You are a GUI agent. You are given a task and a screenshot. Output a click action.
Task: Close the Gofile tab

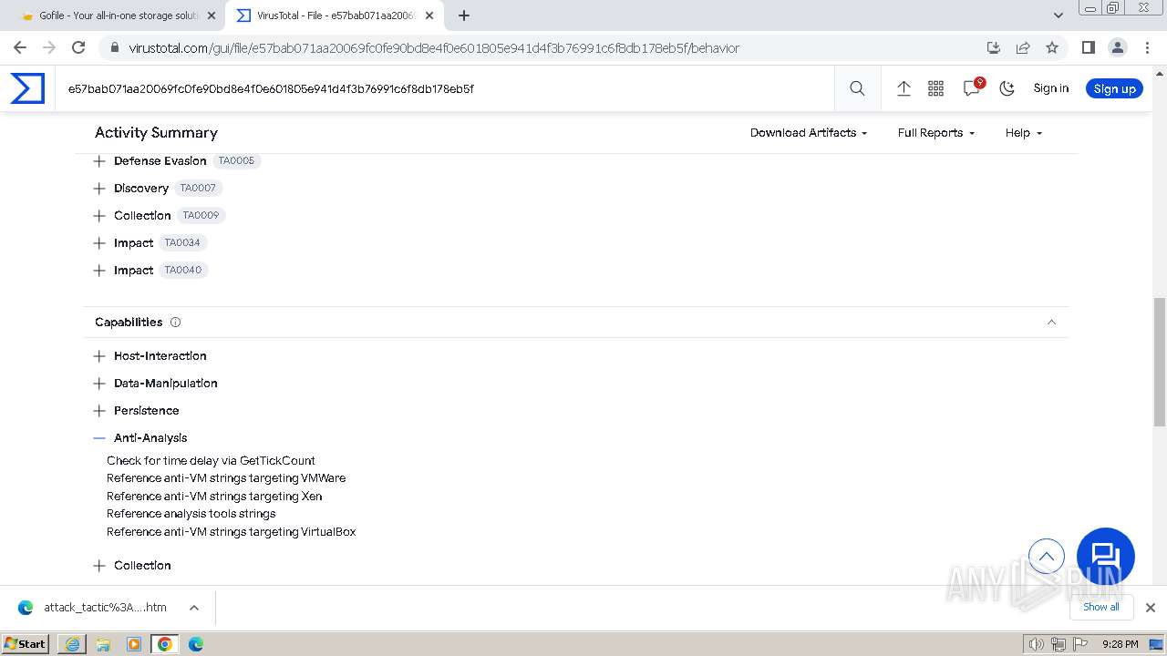(x=212, y=15)
